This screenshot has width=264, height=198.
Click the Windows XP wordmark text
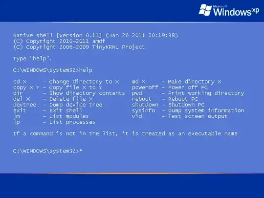pyautogui.click(x=236, y=11)
